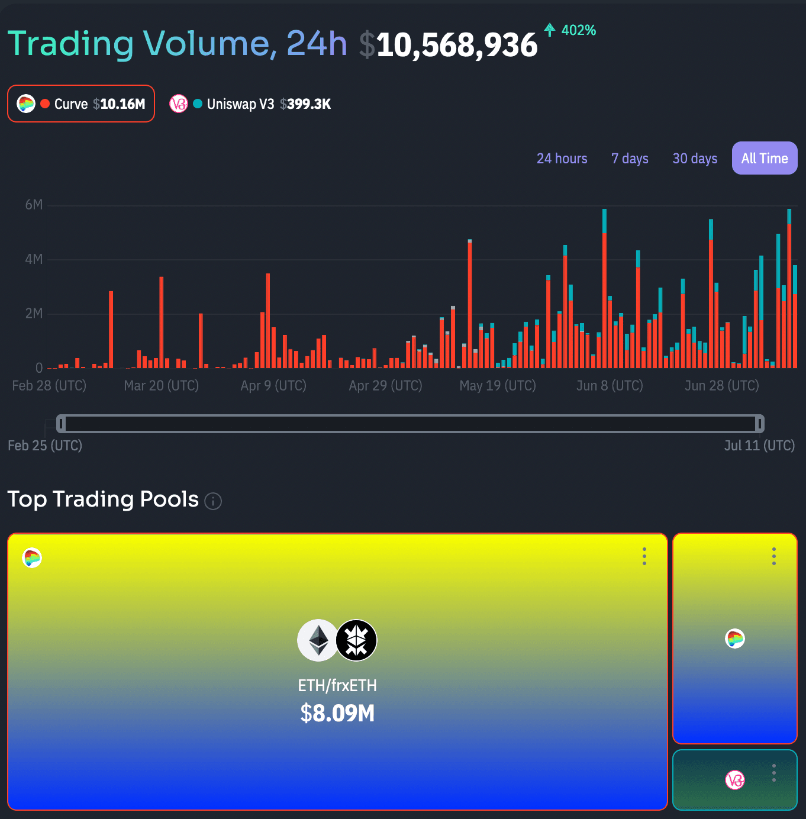Click the ETH/frxETH $8.09M pool label
This screenshot has width=806, height=819.
coord(337,701)
